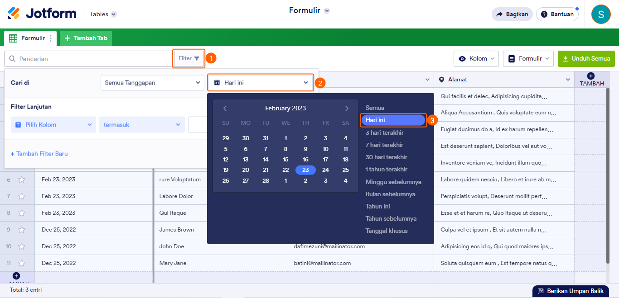Star row 7

[x=22, y=196]
